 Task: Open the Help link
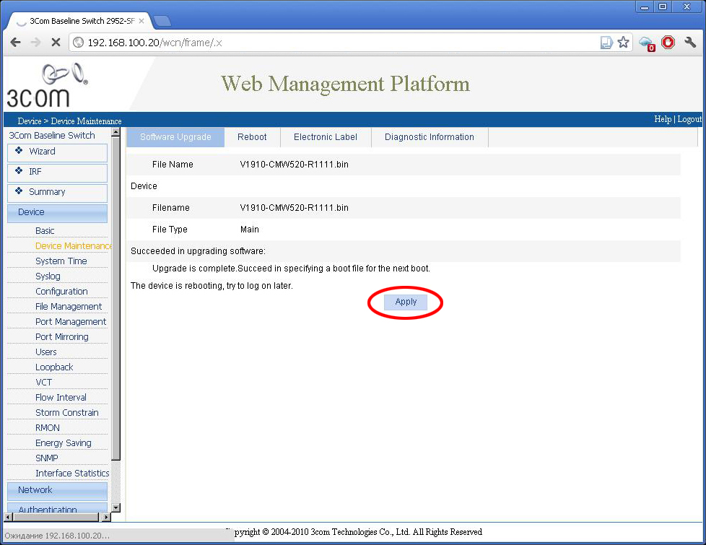(x=663, y=119)
